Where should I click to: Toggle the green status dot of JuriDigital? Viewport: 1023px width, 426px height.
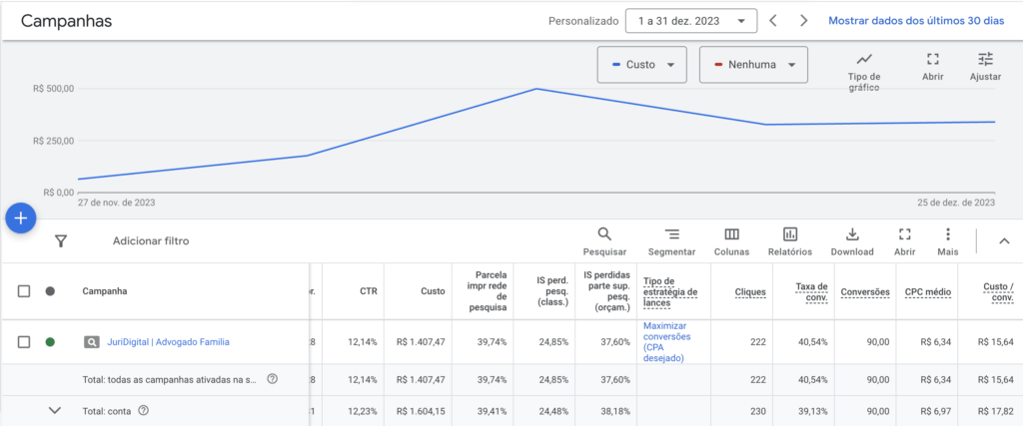[x=50, y=342]
